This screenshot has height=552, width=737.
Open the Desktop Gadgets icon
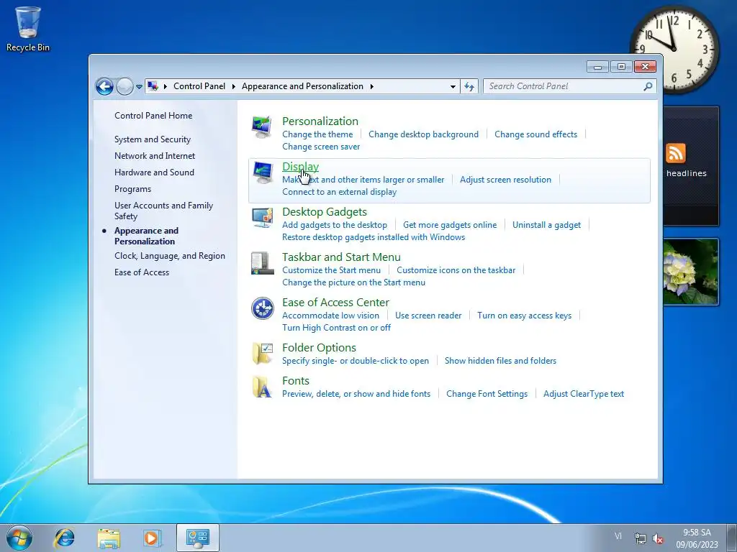262,217
